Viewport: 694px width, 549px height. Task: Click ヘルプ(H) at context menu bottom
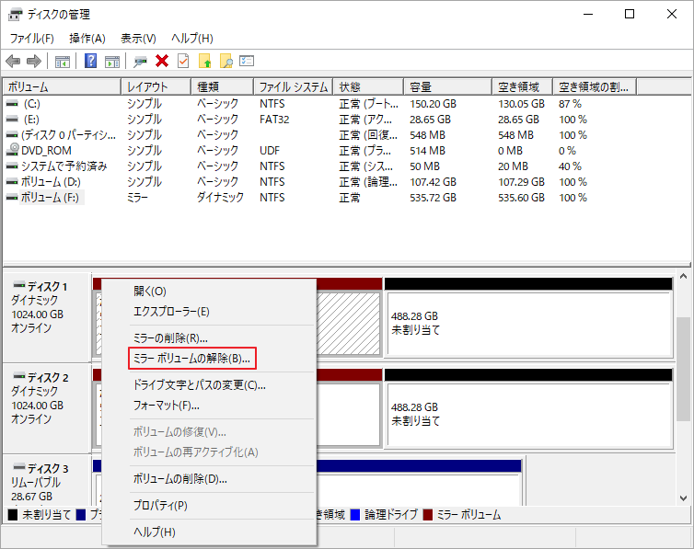click(x=209, y=532)
